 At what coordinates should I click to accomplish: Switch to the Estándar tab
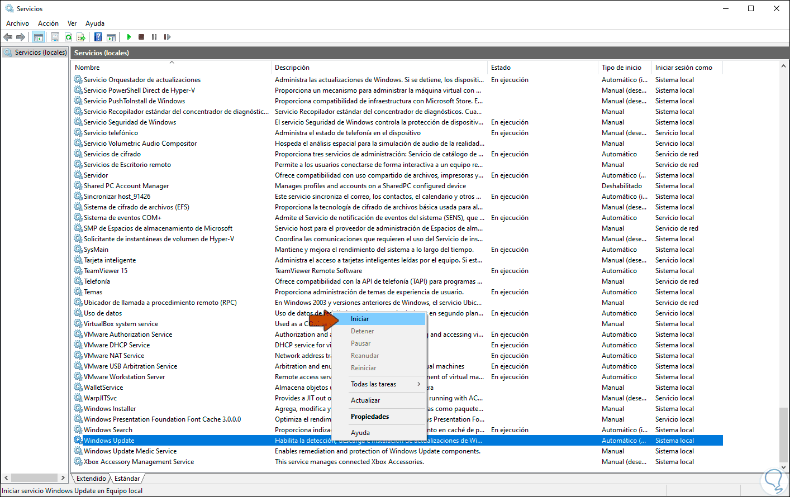click(x=127, y=479)
